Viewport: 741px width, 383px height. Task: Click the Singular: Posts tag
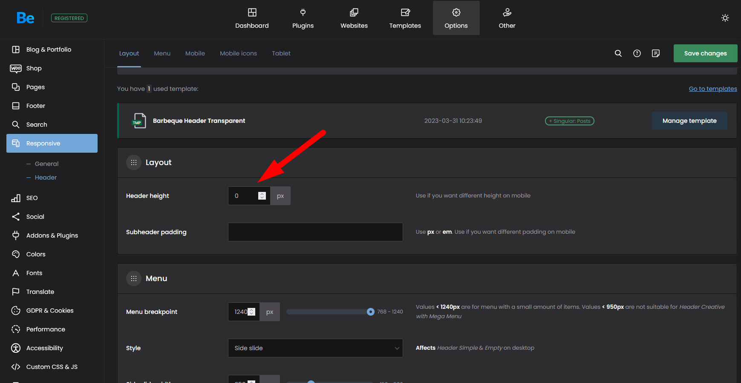point(570,121)
